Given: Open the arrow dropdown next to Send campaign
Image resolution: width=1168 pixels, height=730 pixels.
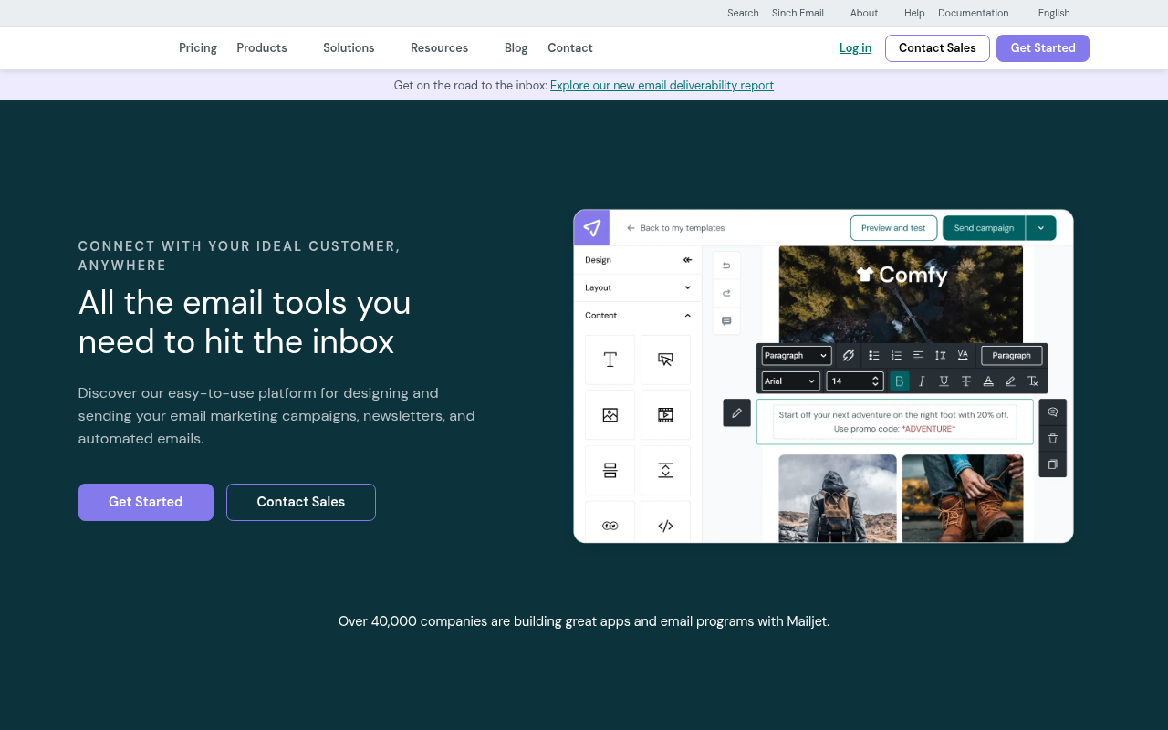Looking at the screenshot, I should point(1041,228).
